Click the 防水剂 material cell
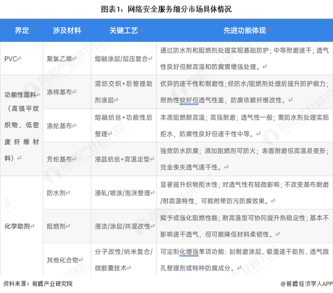Screen dimensions: 333x293 coord(67,193)
